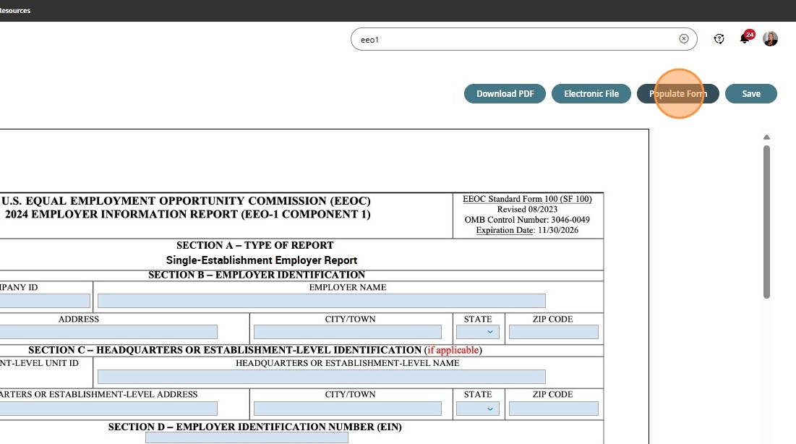
Task: Click the Employer Identification Number field
Action: [247, 438]
